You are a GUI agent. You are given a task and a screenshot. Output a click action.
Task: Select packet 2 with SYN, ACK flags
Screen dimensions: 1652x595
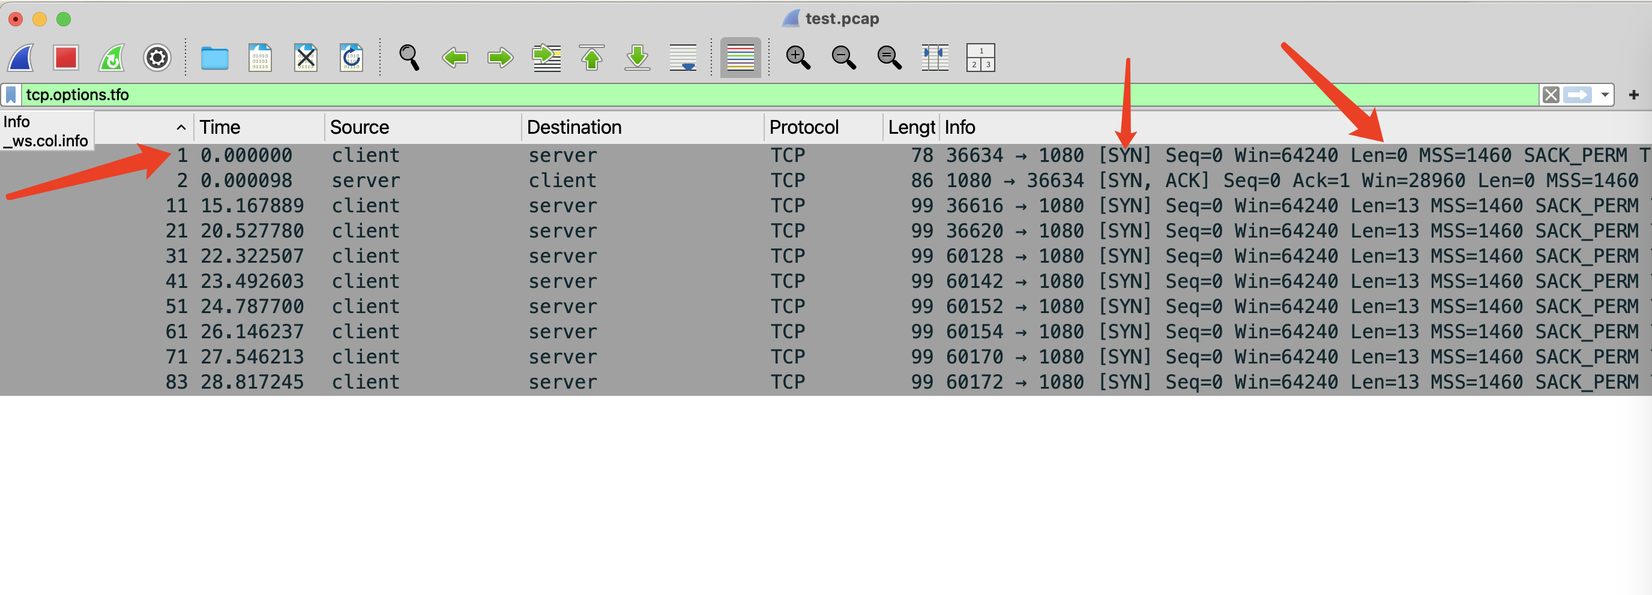point(826,181)
